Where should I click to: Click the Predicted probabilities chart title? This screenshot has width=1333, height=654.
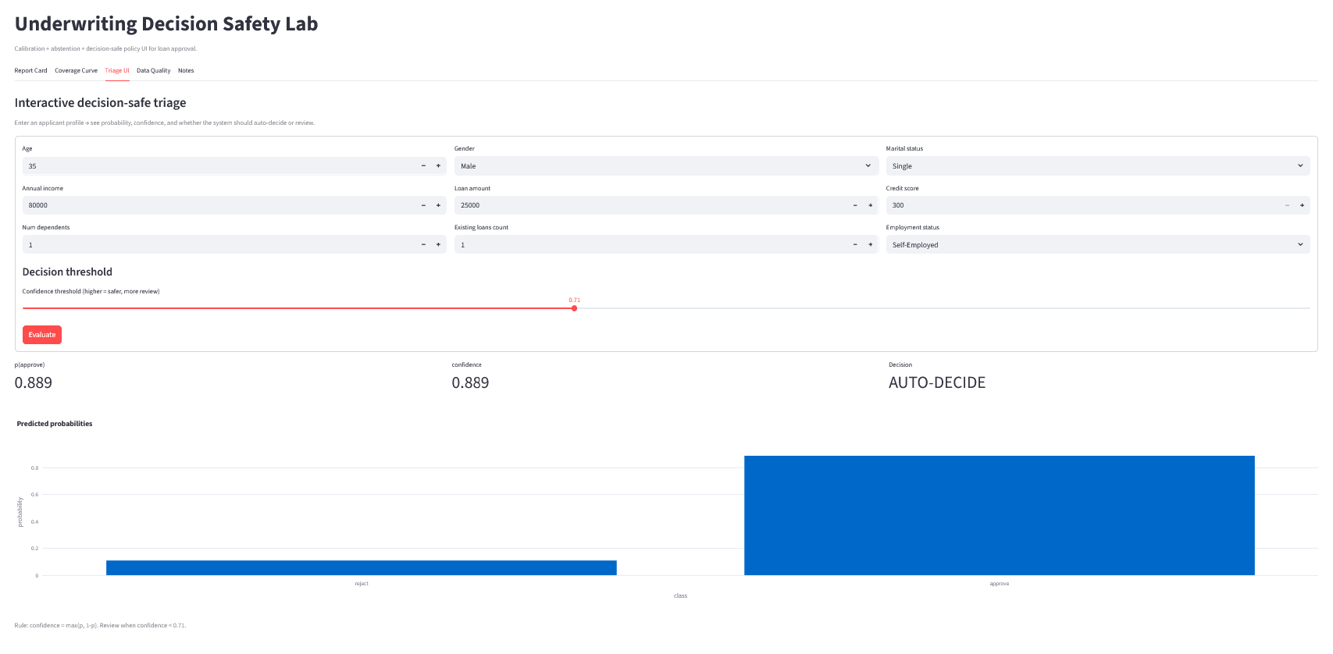tap(55, 424)
